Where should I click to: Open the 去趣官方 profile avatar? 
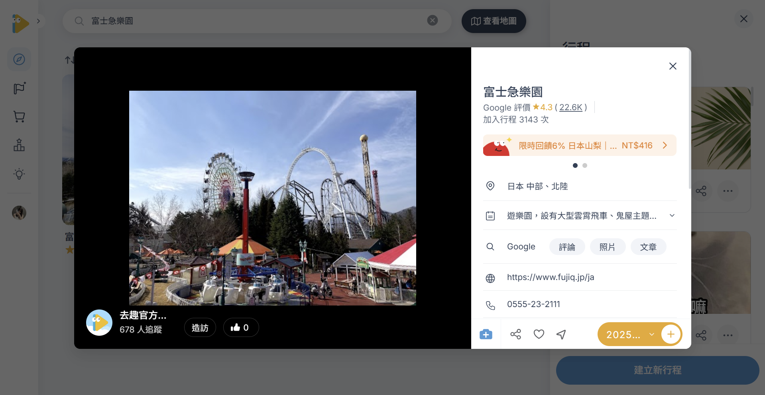click(99, 323)
